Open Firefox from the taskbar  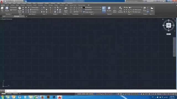pos(42,97)
